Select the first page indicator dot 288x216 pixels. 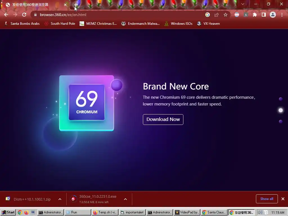point(281,99)
